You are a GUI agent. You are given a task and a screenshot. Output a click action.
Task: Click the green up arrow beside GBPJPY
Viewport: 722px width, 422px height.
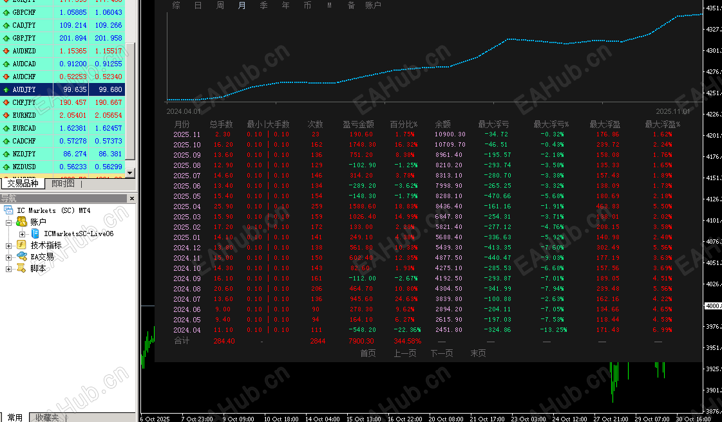pos(6,38)
